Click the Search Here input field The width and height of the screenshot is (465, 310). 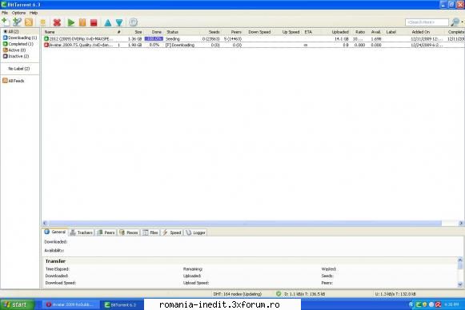click(x=427, y=22)
